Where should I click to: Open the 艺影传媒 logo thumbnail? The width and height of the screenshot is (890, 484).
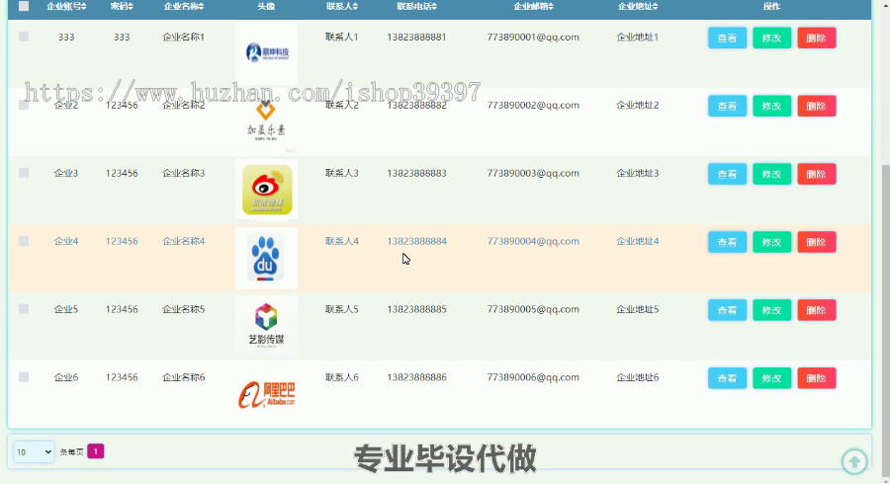266,326
